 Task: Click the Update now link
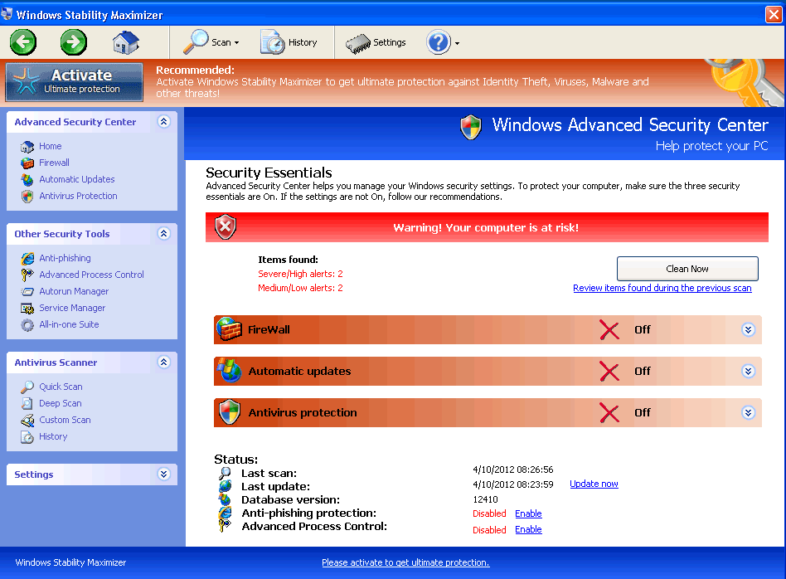[x=594, y=484]
